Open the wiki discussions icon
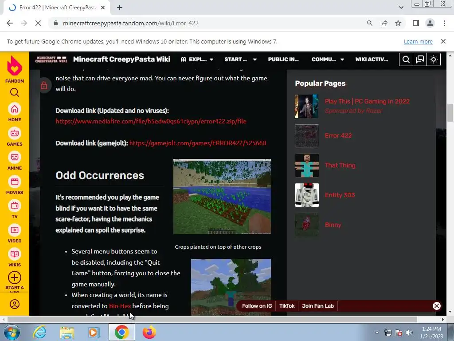The image size is (454, 341). coord(420,59)
